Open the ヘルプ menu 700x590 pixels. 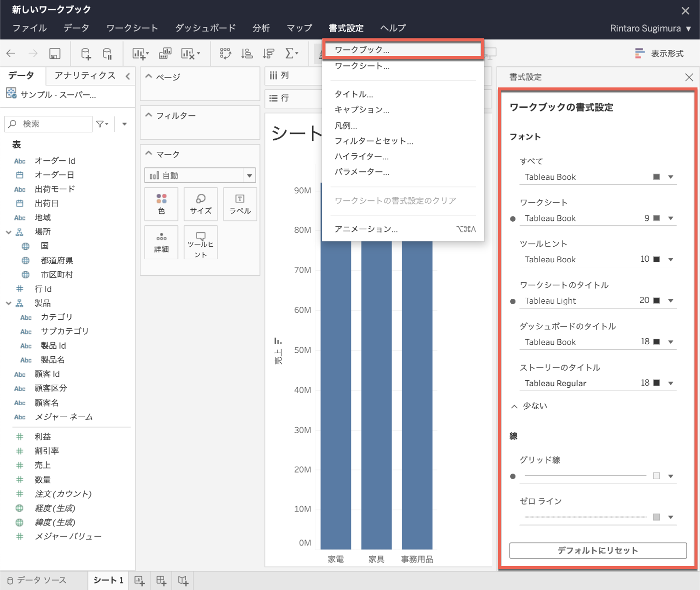pos(393,28)
